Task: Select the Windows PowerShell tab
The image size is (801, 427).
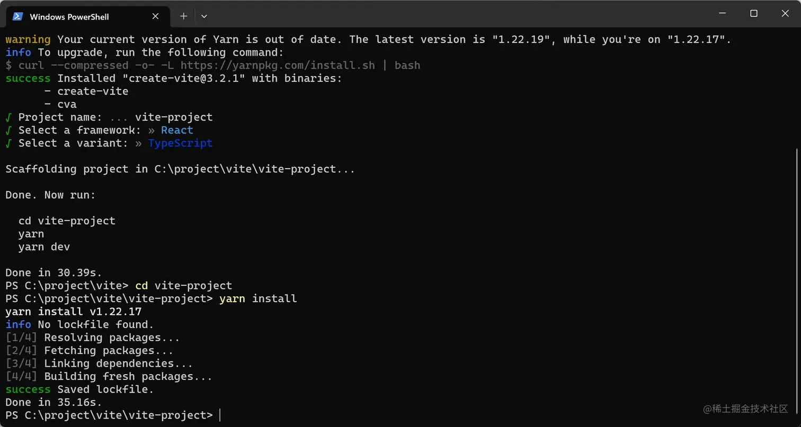Action: point(74,16)
